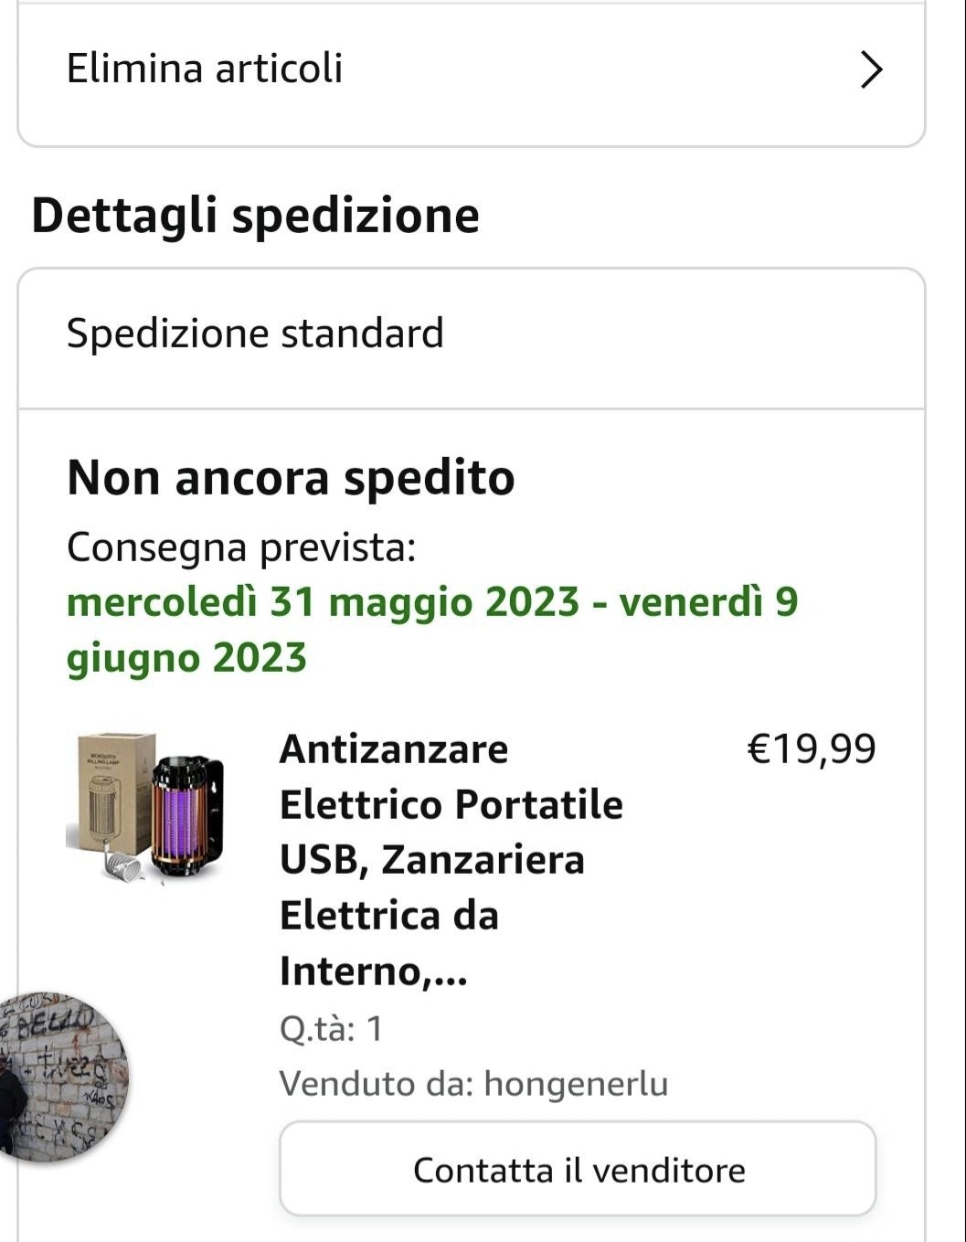Tap the chevron arrow beside Elimina articoli

coord(872,69)
